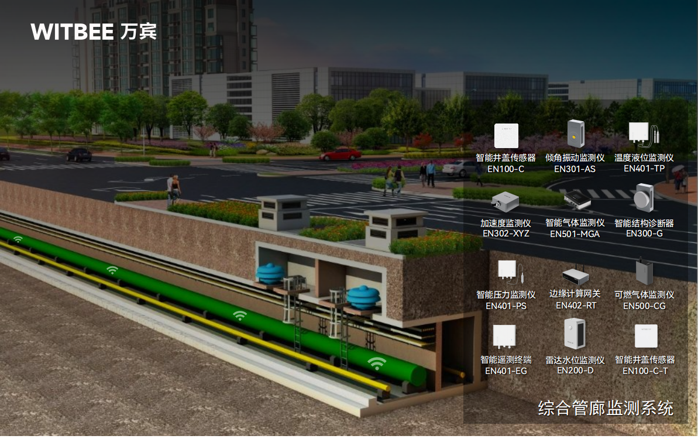Select the 综合管廊监测系统 title text

point(606,408)
